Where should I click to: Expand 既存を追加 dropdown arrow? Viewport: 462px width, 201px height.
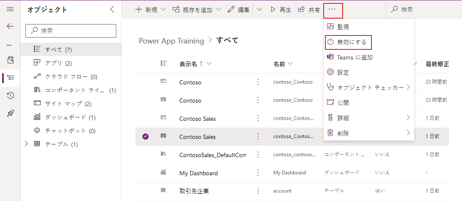tap(219, 10)
